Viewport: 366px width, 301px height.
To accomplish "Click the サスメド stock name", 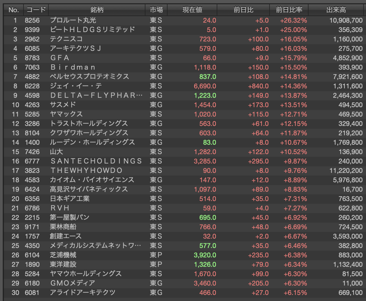I will [x=63, y=105].
